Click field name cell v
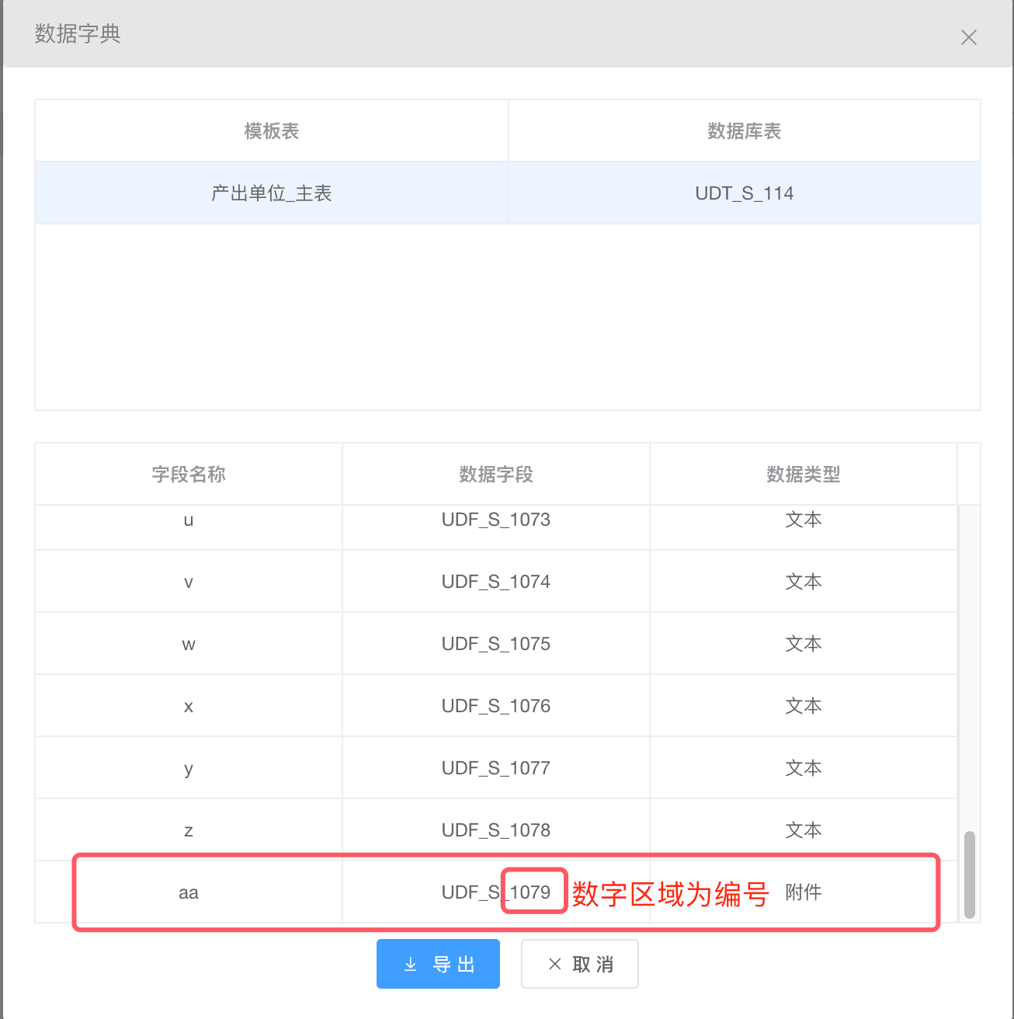The width and height of the screenshot is (1014, 1019). click(189, 582)
